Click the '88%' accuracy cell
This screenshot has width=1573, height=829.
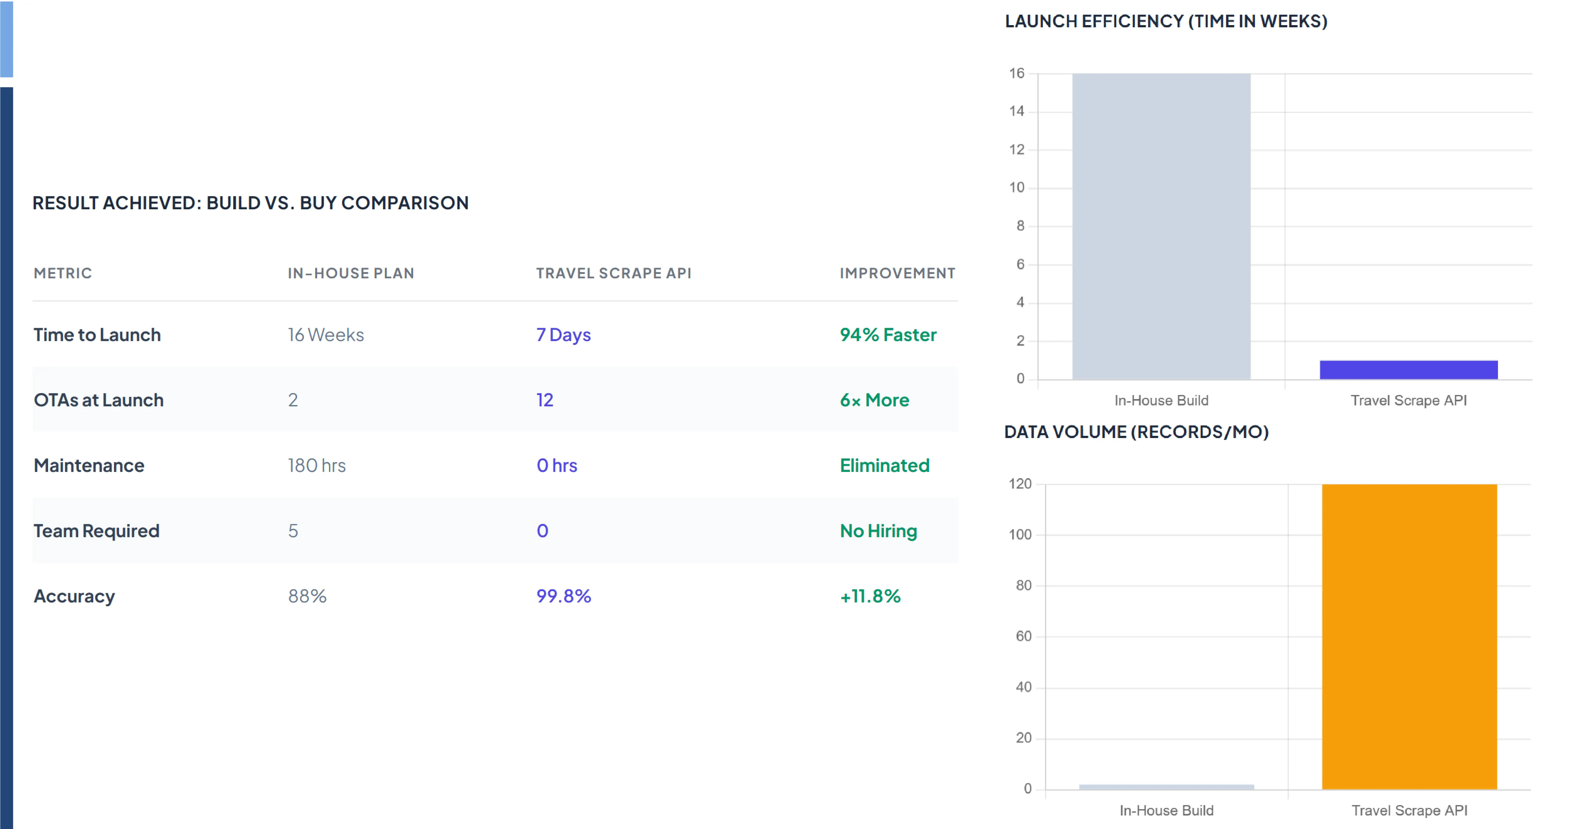click(307, 596)
